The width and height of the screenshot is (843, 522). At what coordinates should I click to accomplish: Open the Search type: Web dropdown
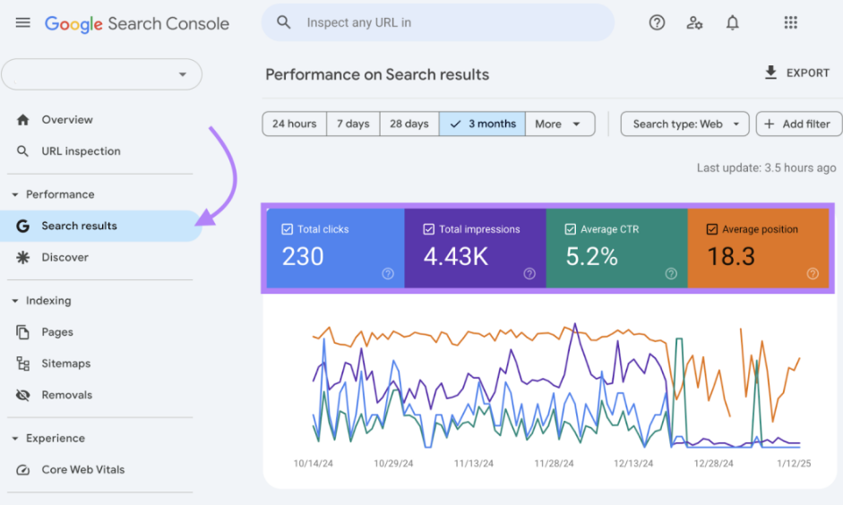point(684,124)
